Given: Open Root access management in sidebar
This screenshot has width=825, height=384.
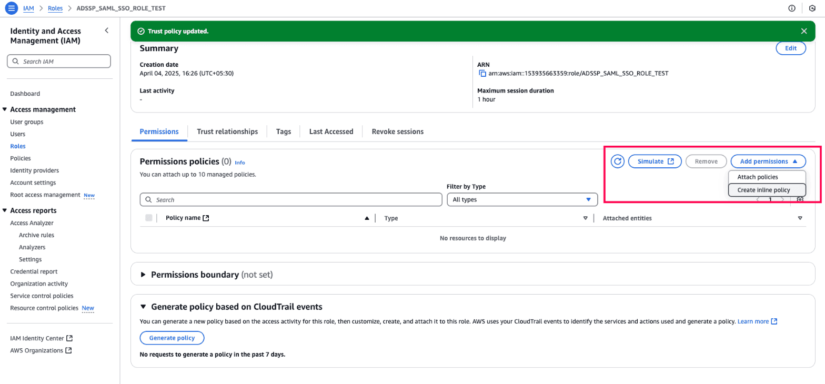Looking at the screenshot, I should pyautogui.click(x=45, y=195).
